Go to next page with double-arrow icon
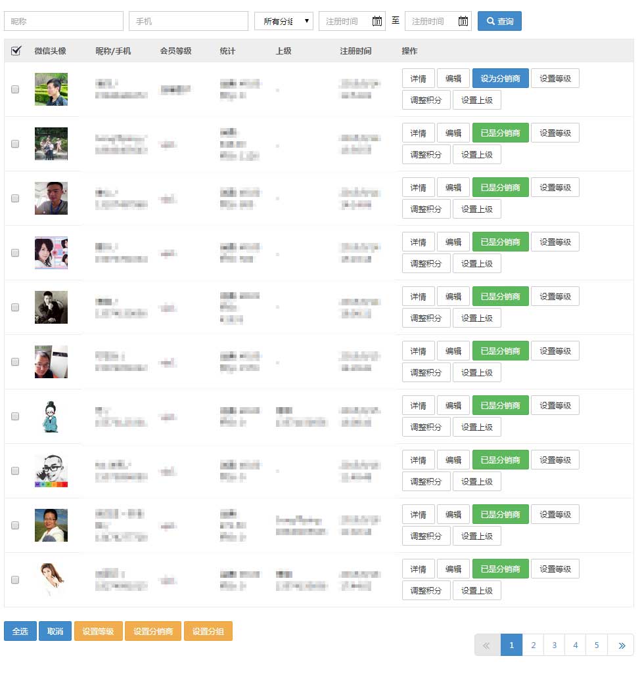 (621, 645)
